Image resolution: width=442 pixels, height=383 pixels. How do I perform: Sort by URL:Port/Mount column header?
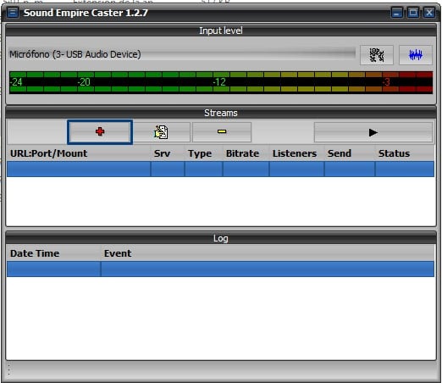pos(79,153)
